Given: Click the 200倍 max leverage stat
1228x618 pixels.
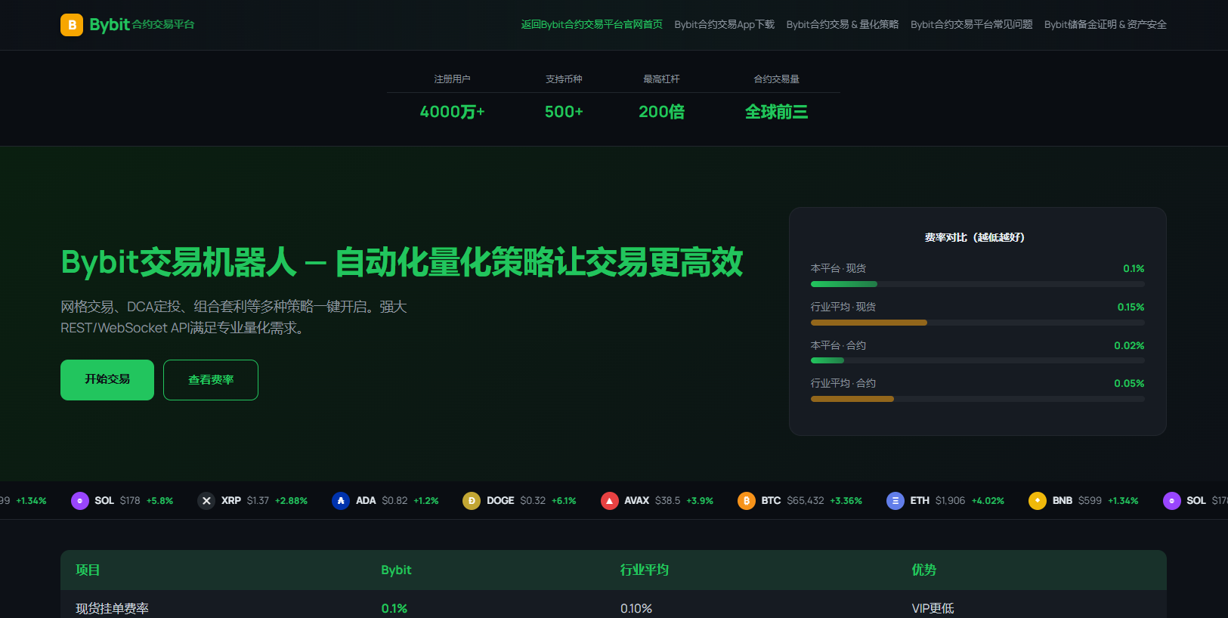Looking at the screenshot, I should (x=662, y=112).
